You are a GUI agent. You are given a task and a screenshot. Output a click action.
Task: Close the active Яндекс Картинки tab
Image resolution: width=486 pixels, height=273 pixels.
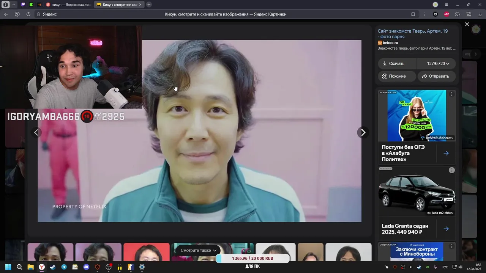pos(140,5)
